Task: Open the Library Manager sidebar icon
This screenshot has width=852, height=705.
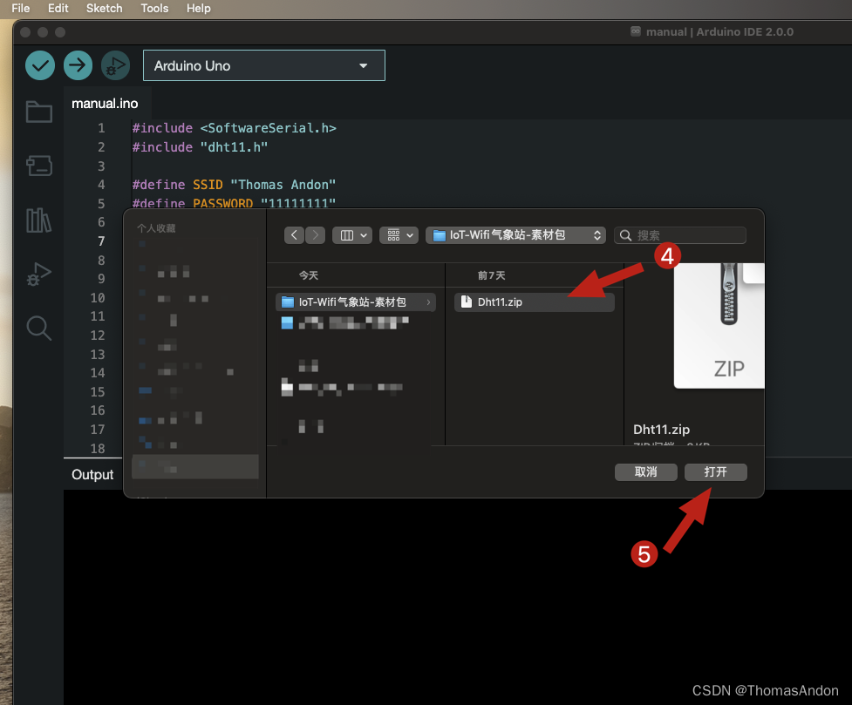Action: (39, 220)
